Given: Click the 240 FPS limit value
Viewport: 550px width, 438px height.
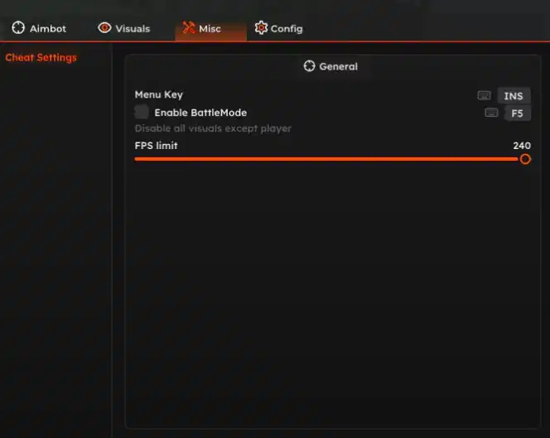Looking at the screenshot, I should pyautogui.click(x=522, y=146).
